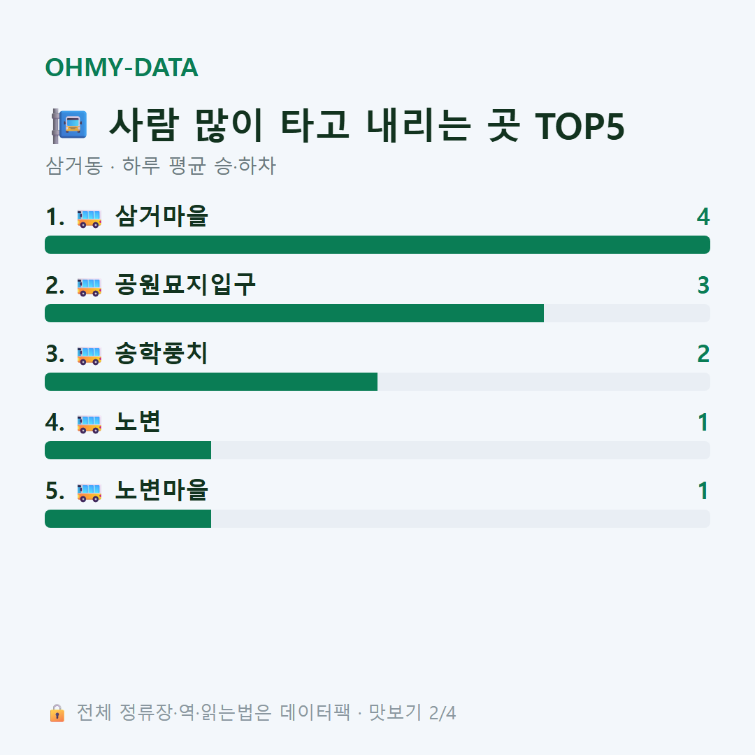Click the bus icon next to 공원묘지입구
755x755 pixels.
[x=89, y=287]
